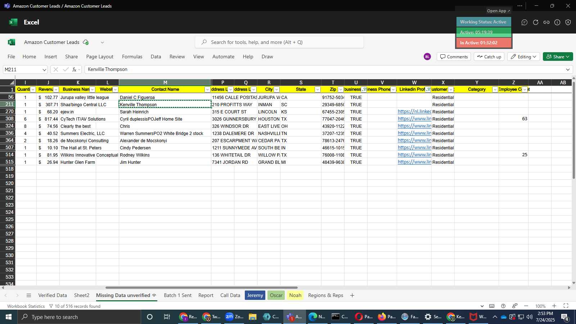This screenshot has width=576, height=324.
Task: Add a new sheet with plus icon
Action: [352, 295]
